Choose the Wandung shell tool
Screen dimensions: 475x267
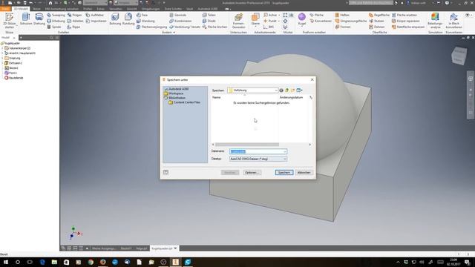coord(145,21)
